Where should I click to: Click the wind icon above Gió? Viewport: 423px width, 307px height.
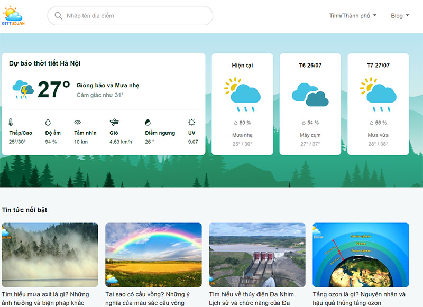[x=114, y=122]
